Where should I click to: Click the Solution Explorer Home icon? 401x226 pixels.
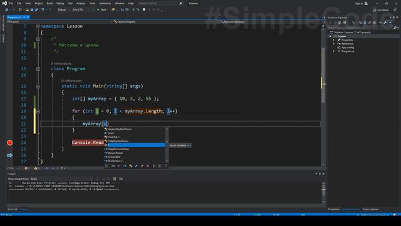(340, 23)
